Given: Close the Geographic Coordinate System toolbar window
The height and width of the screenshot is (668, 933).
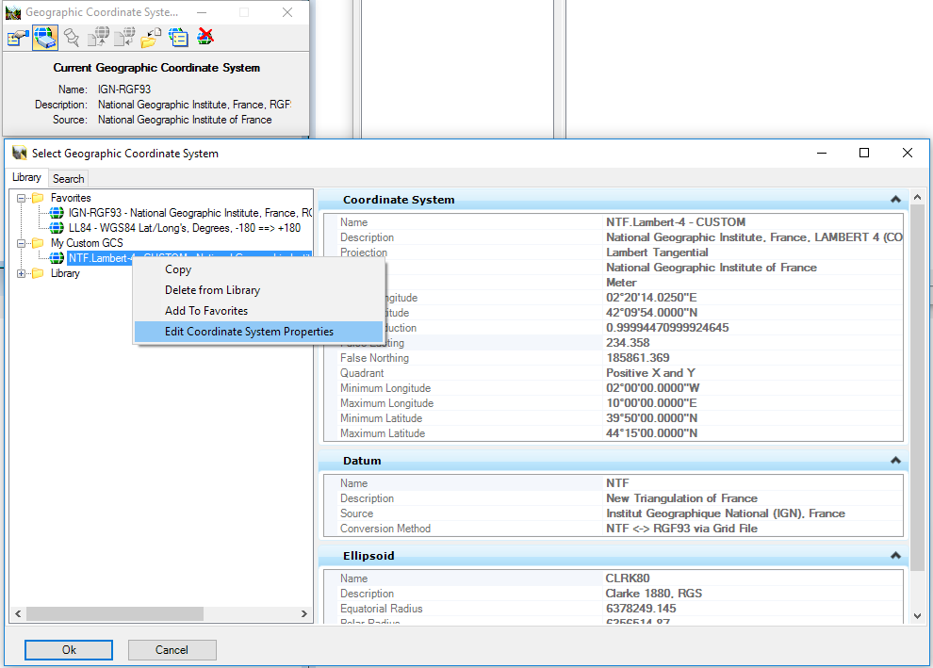Looking at the screenshot, I should coord(287,12).
